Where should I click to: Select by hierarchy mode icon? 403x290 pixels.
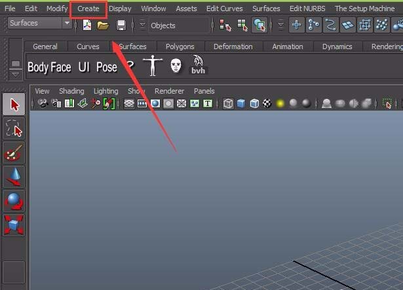pos(225,25)
